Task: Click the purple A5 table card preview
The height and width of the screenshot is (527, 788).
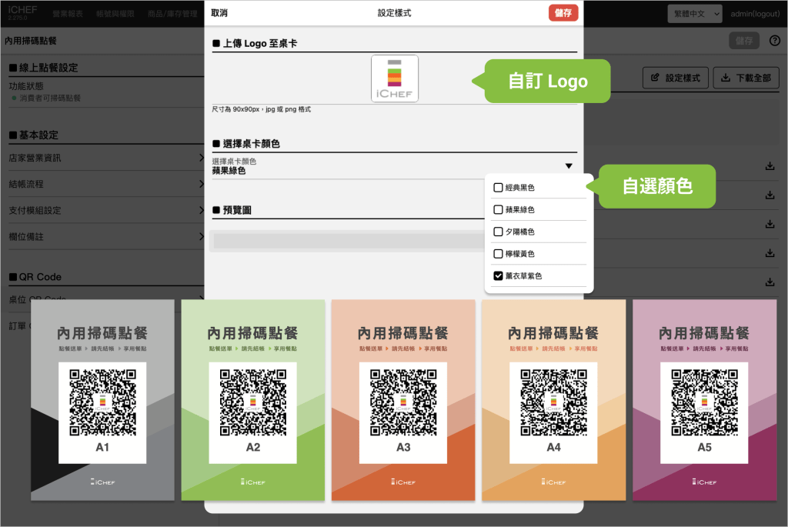Action: click(705, 399)
